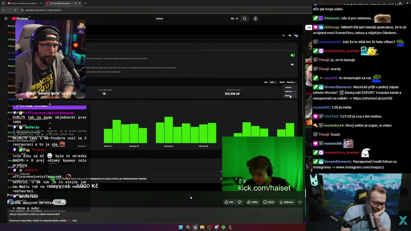The image size is (411, 231).
Task: Go back with browser back arrow
Action: tap(4, 10)
